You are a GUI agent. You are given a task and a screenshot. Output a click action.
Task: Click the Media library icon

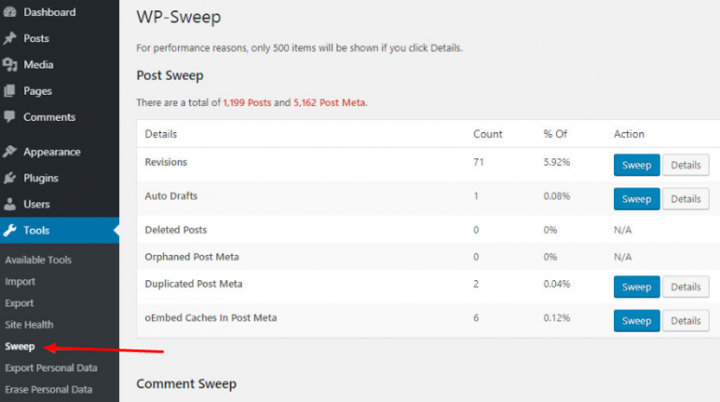coord(9,65)
